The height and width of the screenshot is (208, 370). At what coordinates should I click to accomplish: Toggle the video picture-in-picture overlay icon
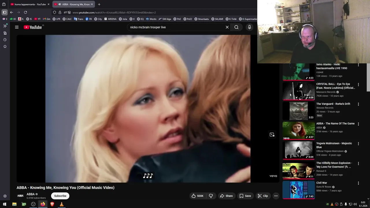coord(272,135)
